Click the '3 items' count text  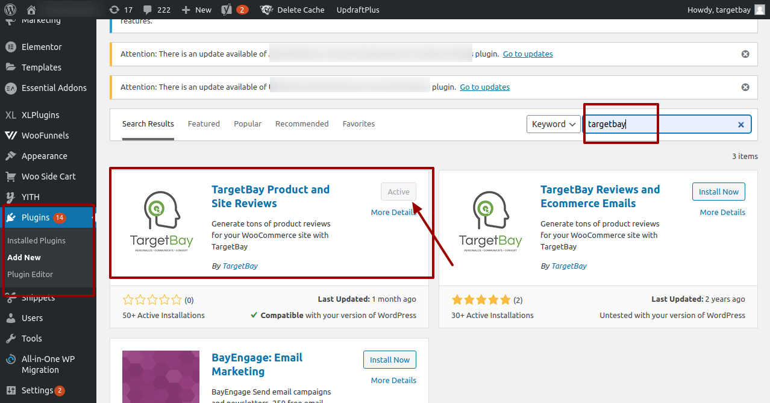click(745, 157)
